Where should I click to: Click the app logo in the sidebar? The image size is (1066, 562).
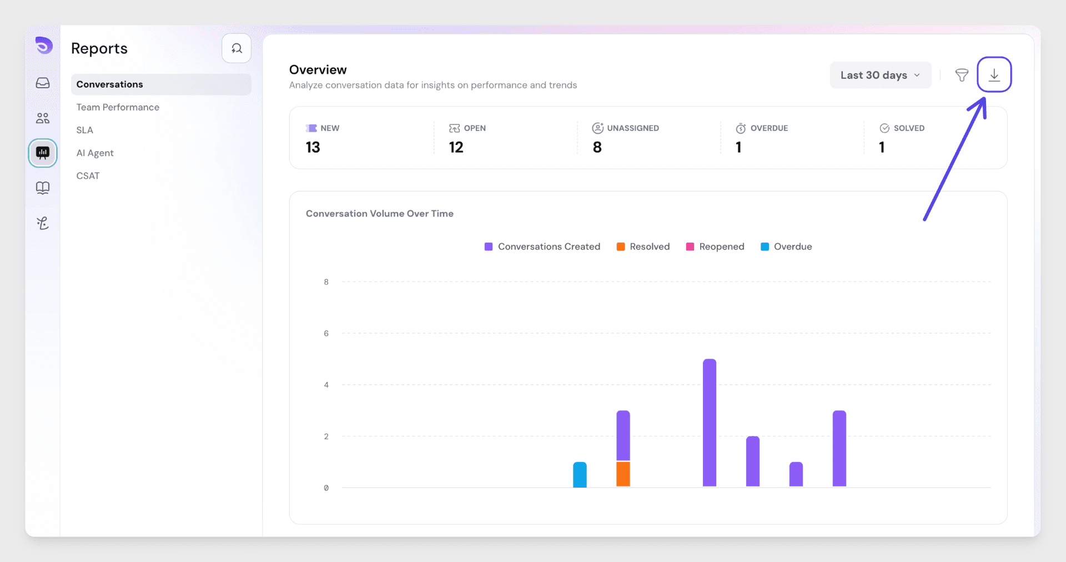43,46
